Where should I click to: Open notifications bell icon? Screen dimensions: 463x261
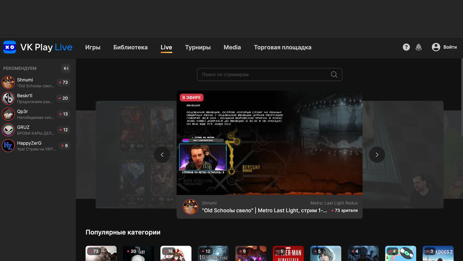coord(419,47)
